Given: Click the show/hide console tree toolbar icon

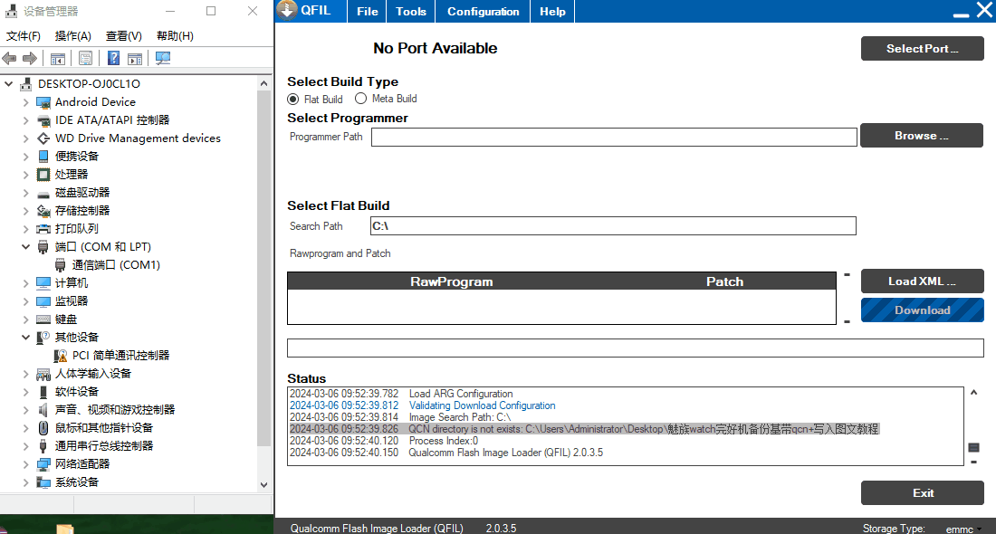Looking at the screenshot, I should coord(58,59).
